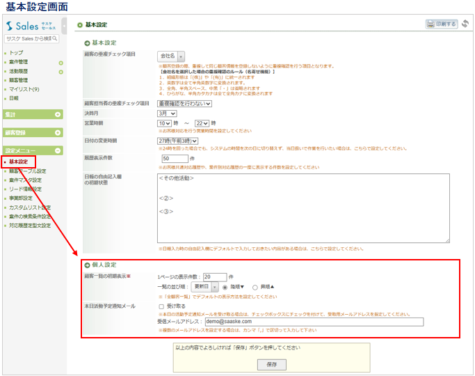The height and width of the screenshot is (376, 475).
Task: Open 基本設定 in the settings menu
Action: point(19,162)
